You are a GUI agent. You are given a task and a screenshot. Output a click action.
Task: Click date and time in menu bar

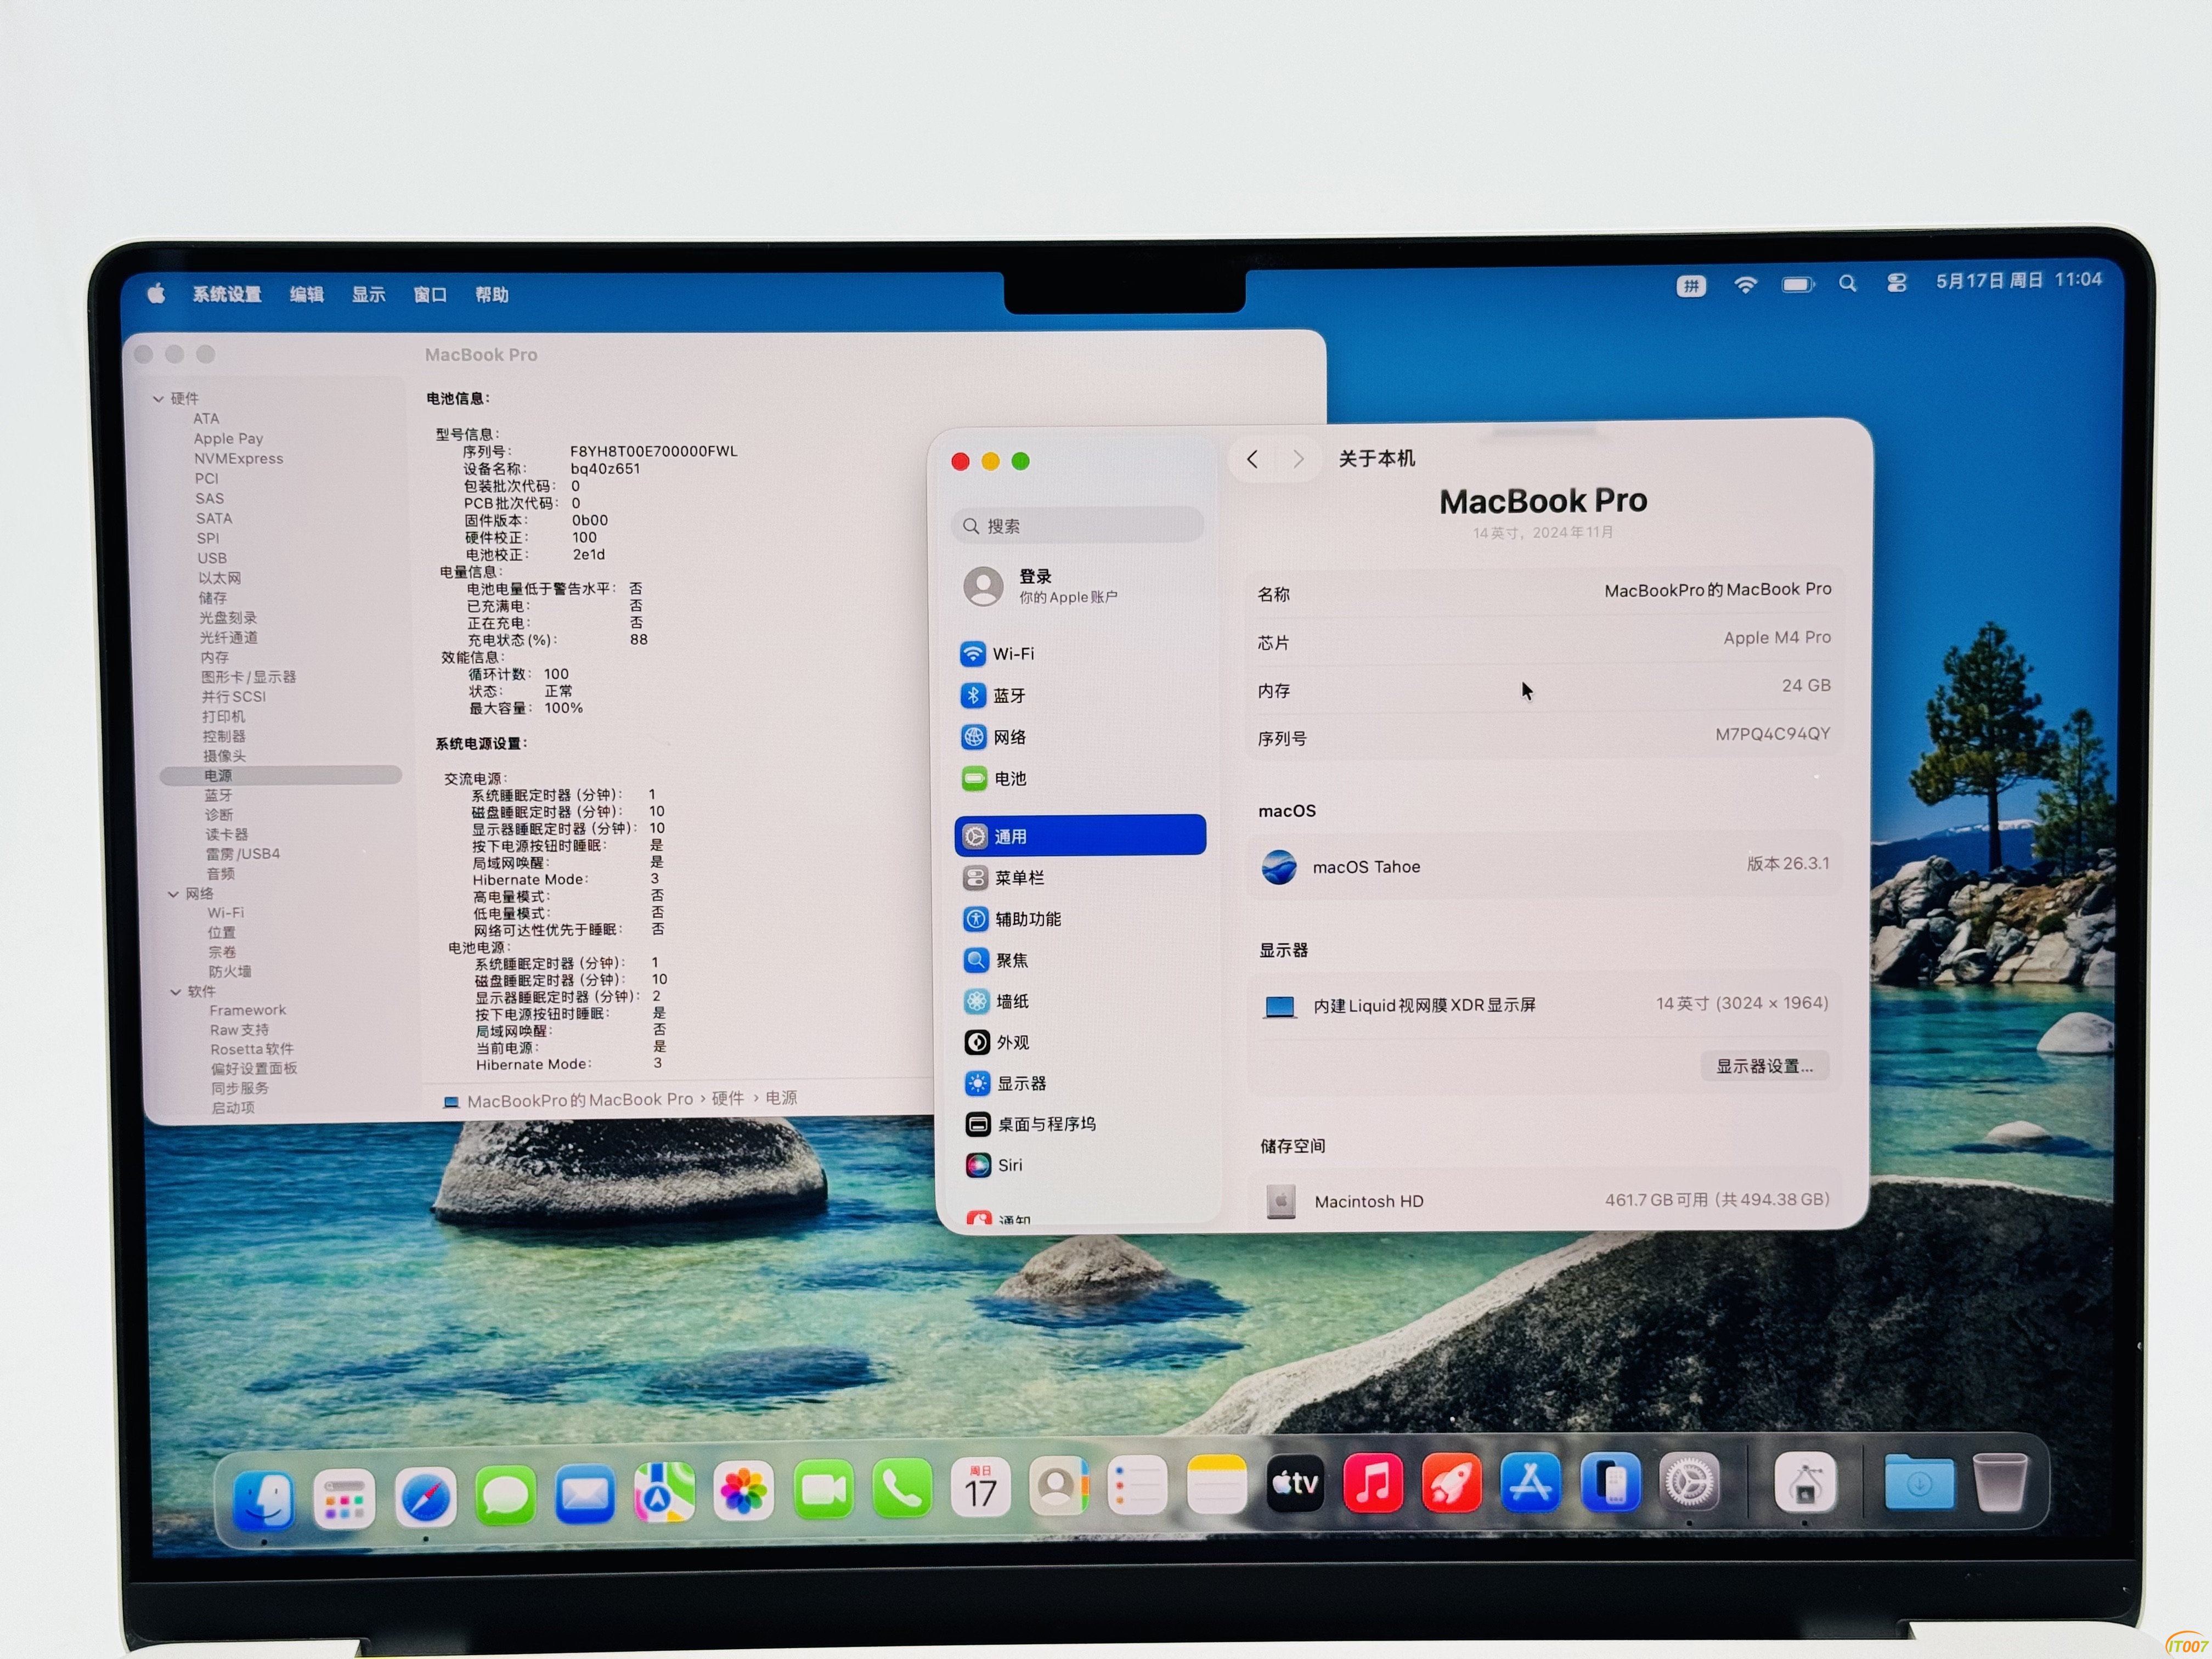pyautogui.click(x=2019, y=280)
